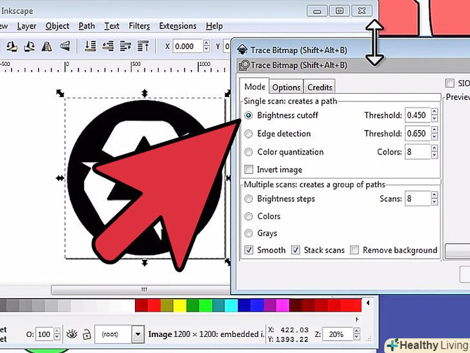Select the Brightness cutoff radio button
The width and height of the screenshot is (470, 353).
tap(249, 115)
